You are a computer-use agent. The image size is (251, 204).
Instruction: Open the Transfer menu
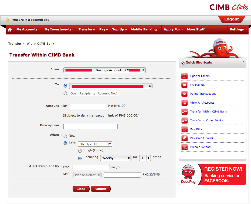click(x=87, y=30)
